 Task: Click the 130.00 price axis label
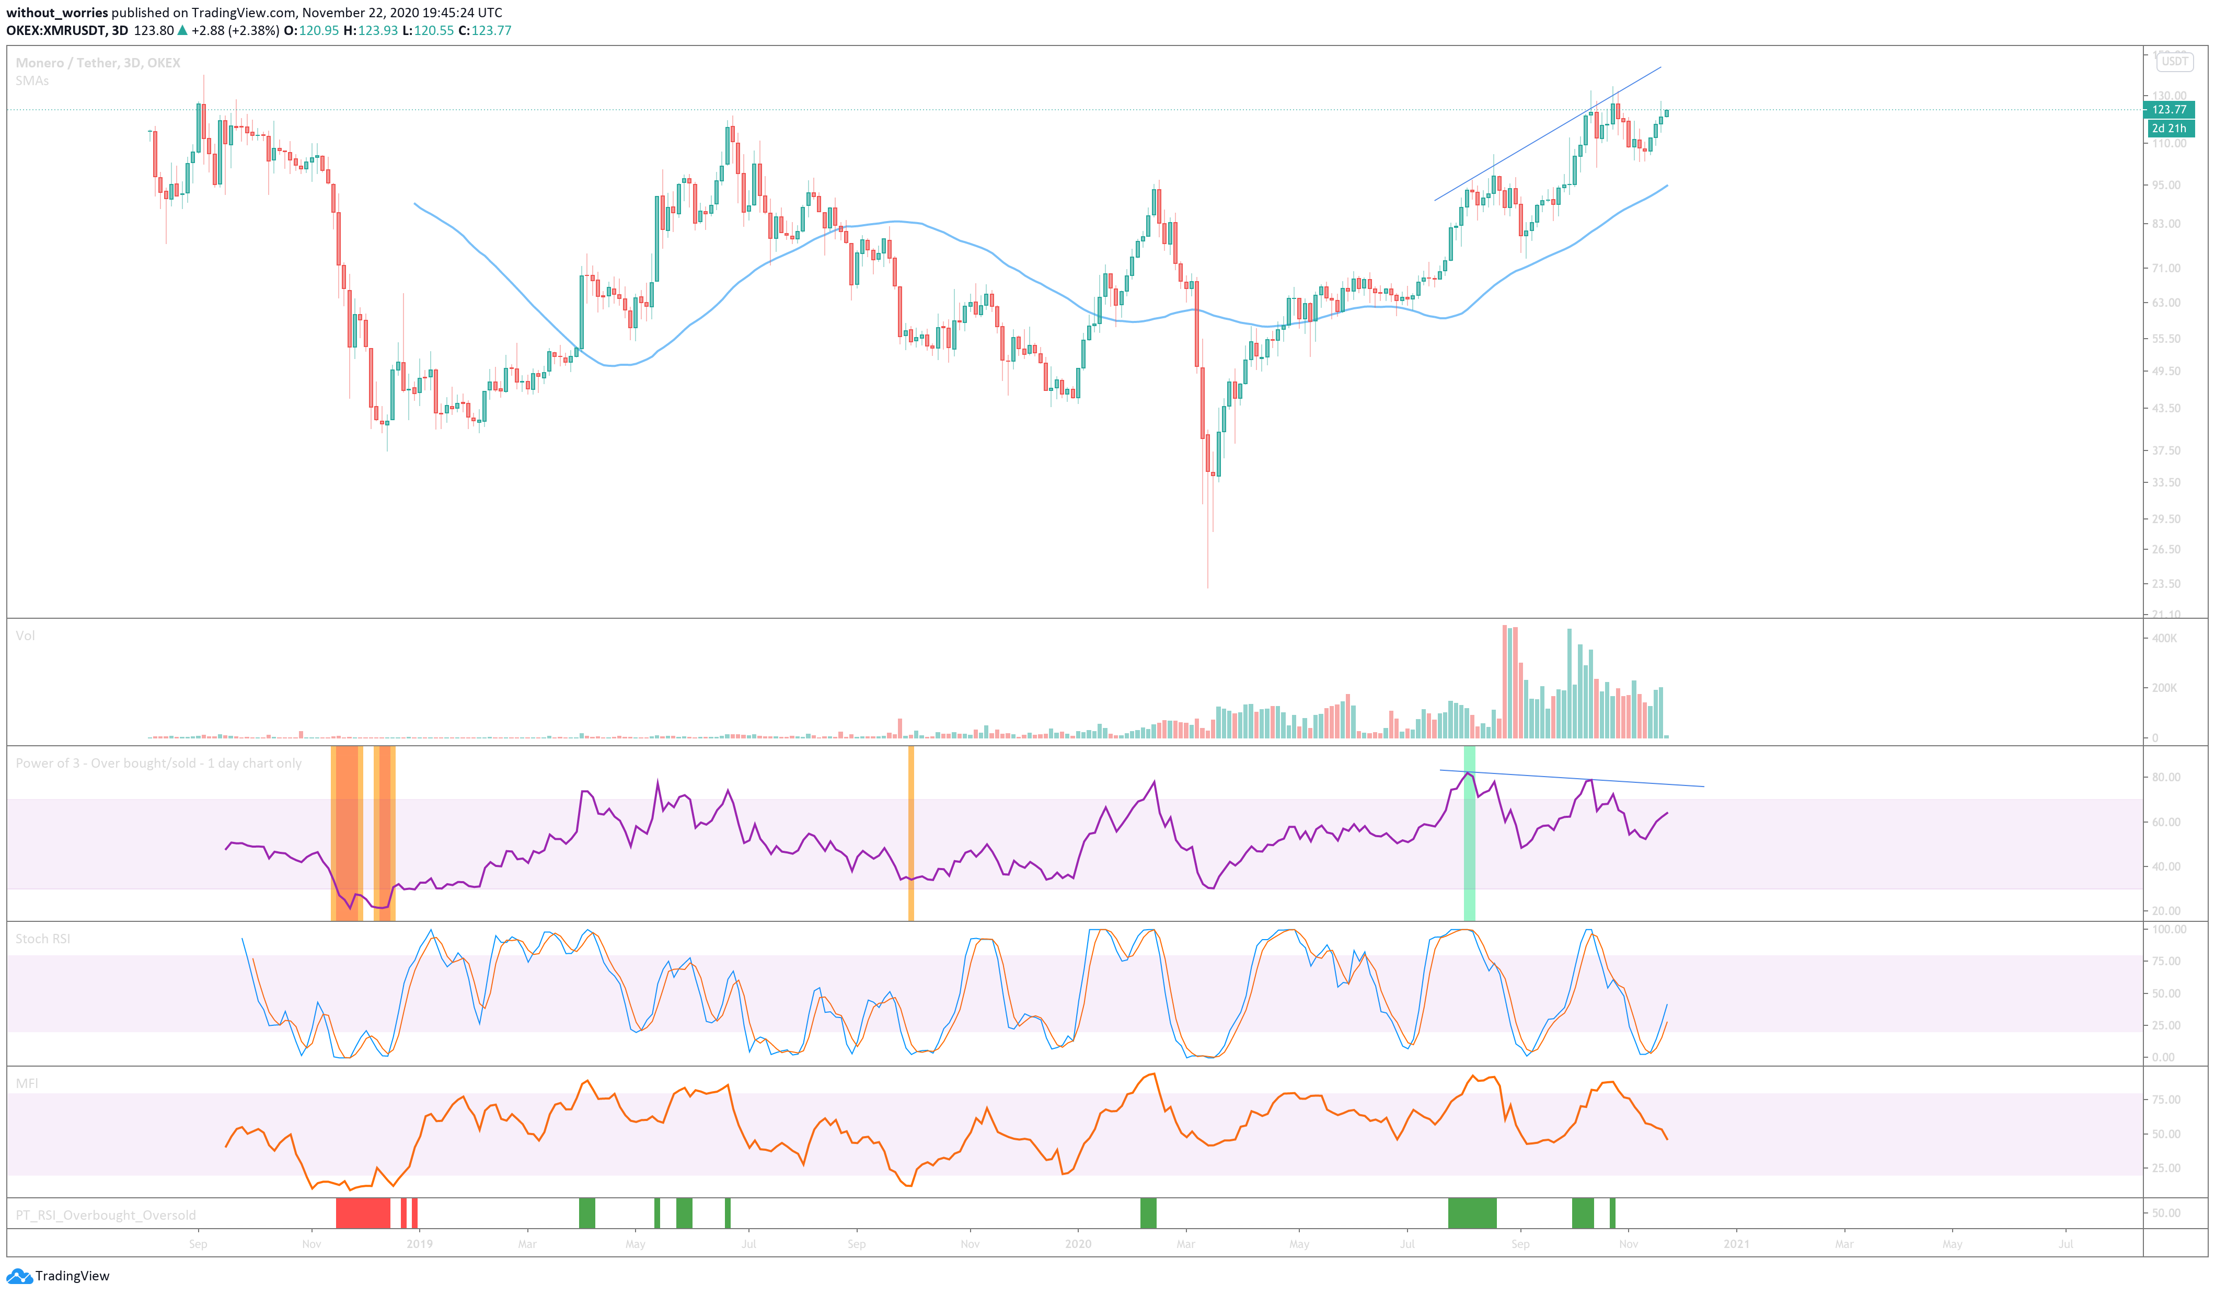coord(2168,95)
